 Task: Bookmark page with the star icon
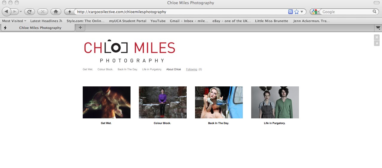point(296,12)
